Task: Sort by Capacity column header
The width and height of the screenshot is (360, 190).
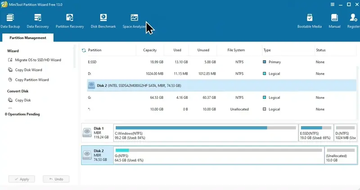Action: click(150, 50)
